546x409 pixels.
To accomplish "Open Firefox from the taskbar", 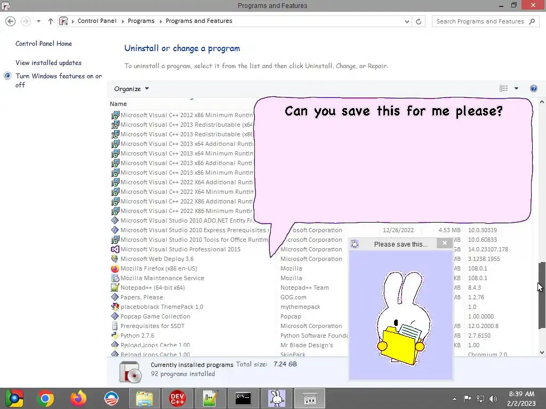I will click(x=78, y=398).
